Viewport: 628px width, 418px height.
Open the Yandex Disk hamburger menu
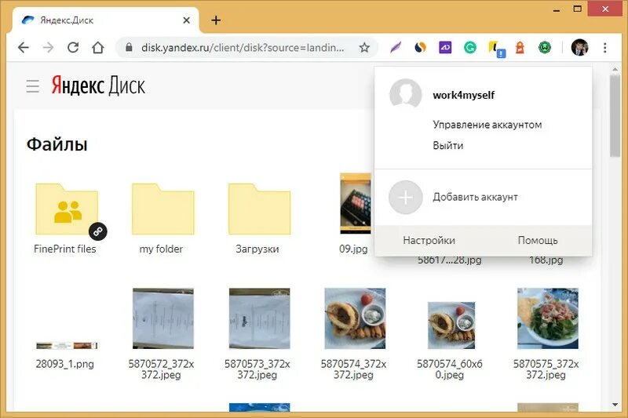[x=33, y=86]
